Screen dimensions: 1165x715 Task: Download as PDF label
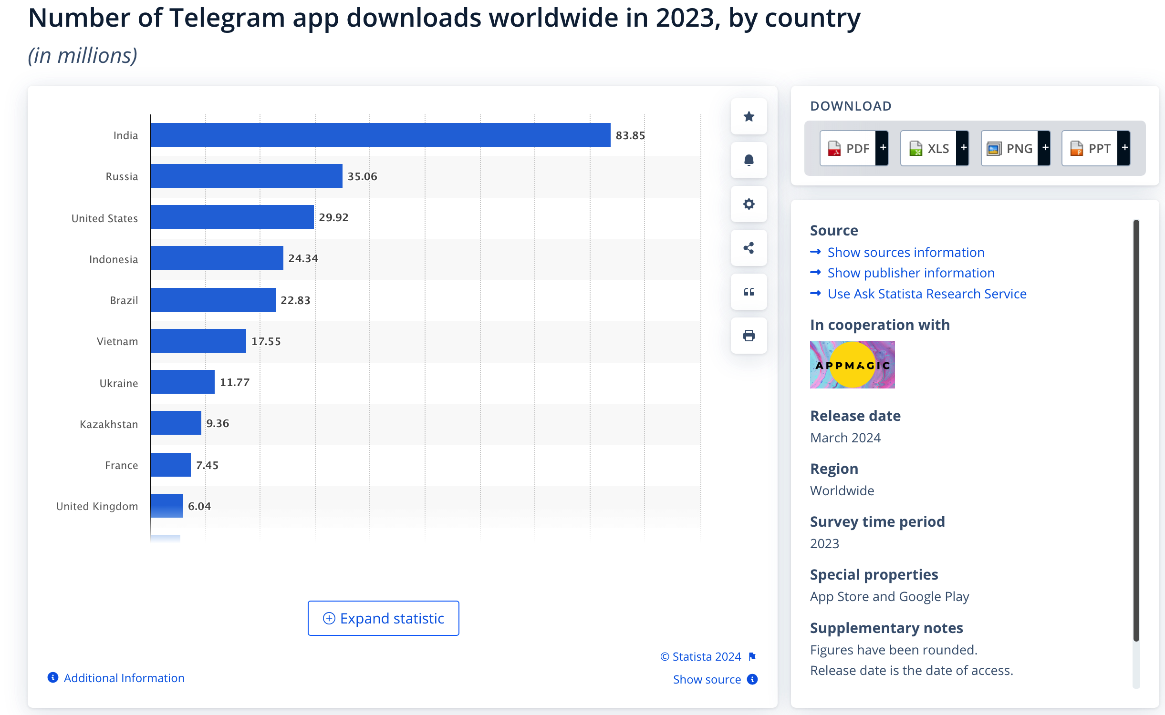point(858,149)
